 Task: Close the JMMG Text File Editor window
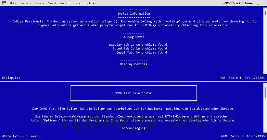pyautogui.click(x=264, y=3)
